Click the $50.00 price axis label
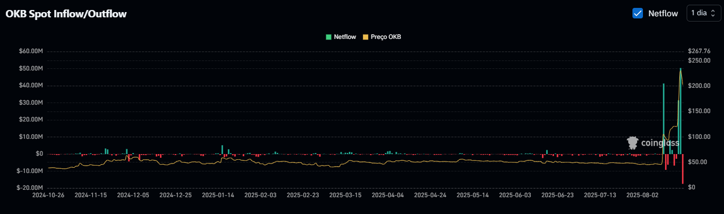 [697, 162]
